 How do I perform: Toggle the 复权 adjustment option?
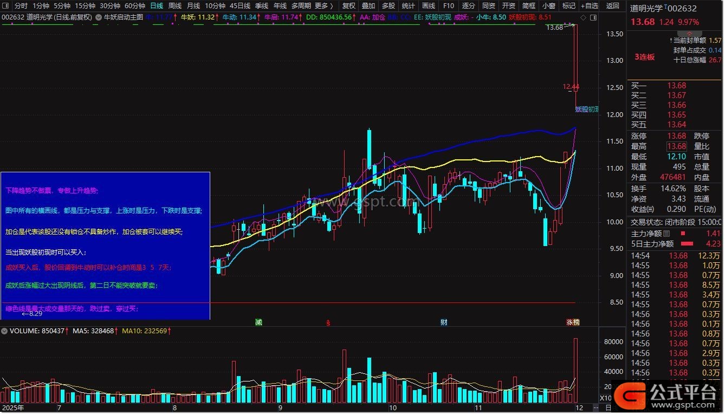click(x=349, y=6)
